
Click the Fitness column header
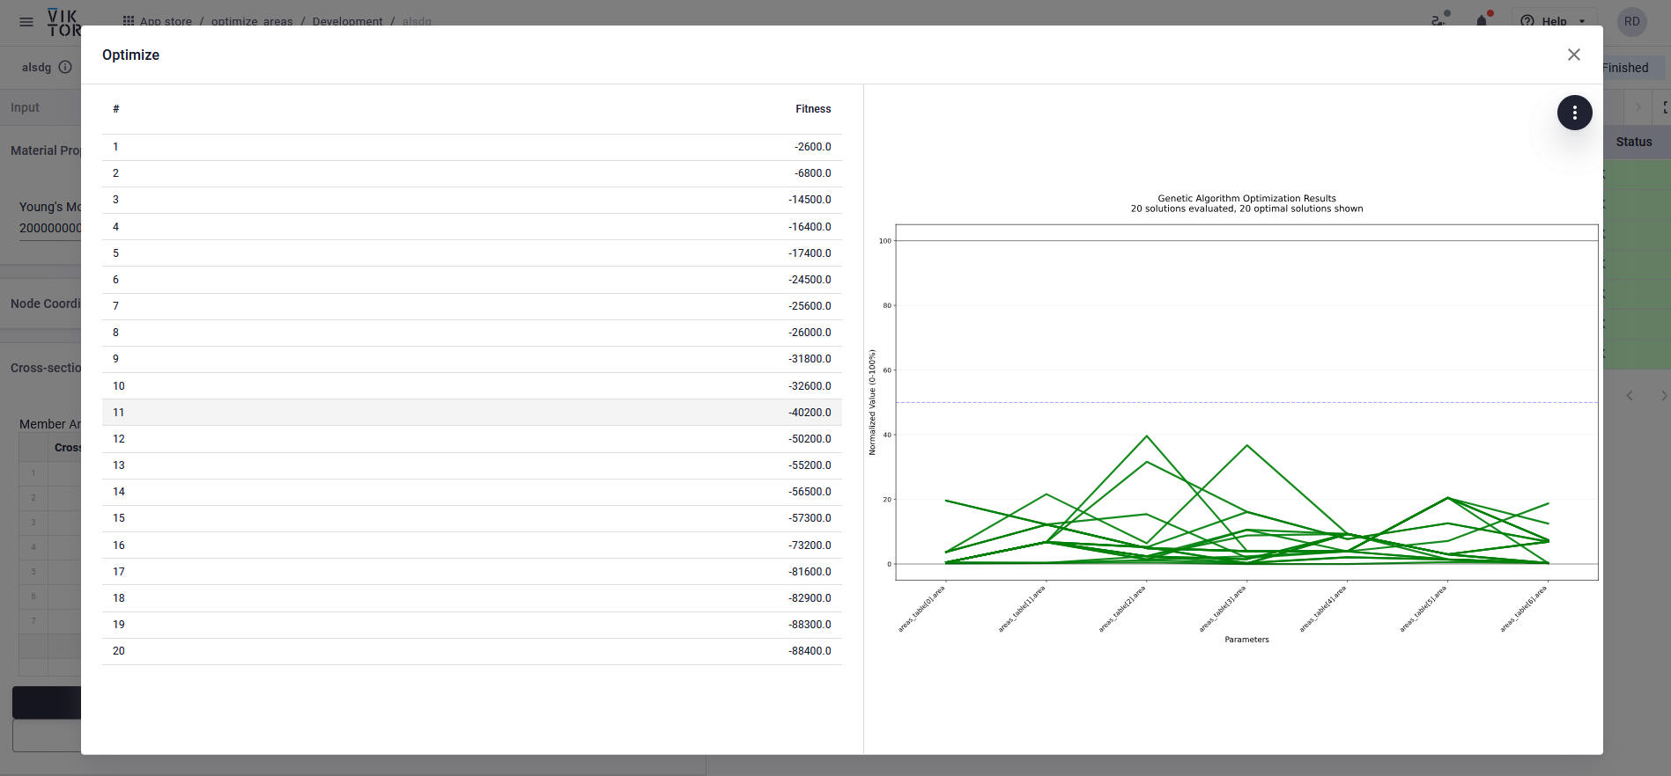pos(812,109)
